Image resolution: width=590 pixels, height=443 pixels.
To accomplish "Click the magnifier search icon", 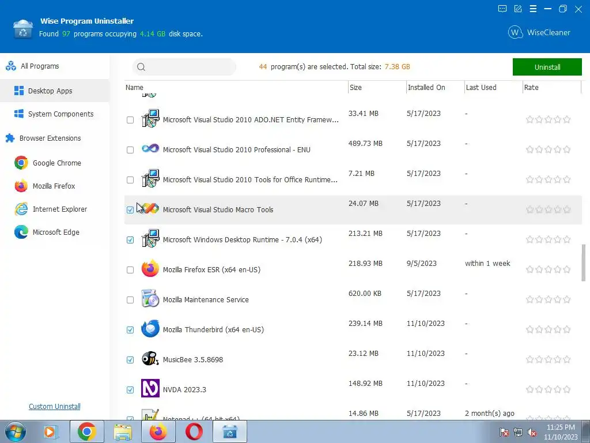I will [x=141, y=67].
